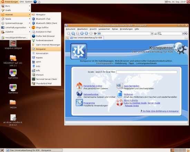The height and width of the screenshot is (152, 190).
Task: Select the snapshot-delayed desktop icon
Action: pyautogui.click(x=13, y=45)
